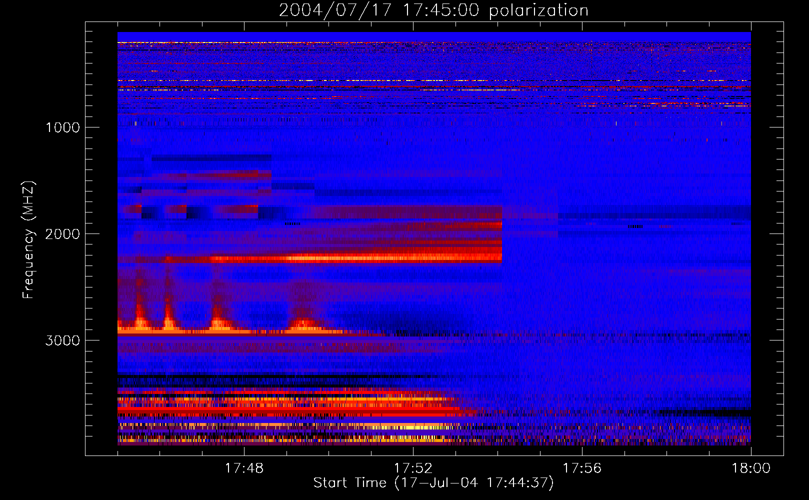Viewport: 809px width, 500px height.
Task: Click the 18:00 time tick label
Action: [751, 468]
